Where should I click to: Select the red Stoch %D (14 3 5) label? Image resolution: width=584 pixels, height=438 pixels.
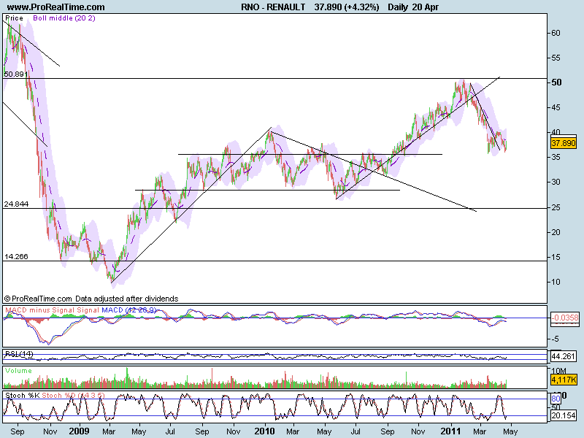coord(74,395)
